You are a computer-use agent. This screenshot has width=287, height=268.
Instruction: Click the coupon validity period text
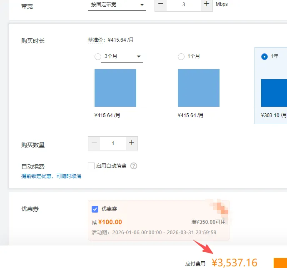point(154,233)
